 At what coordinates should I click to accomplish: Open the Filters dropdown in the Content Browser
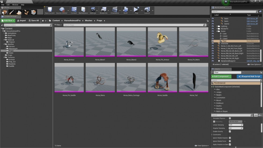pos(58,25)
